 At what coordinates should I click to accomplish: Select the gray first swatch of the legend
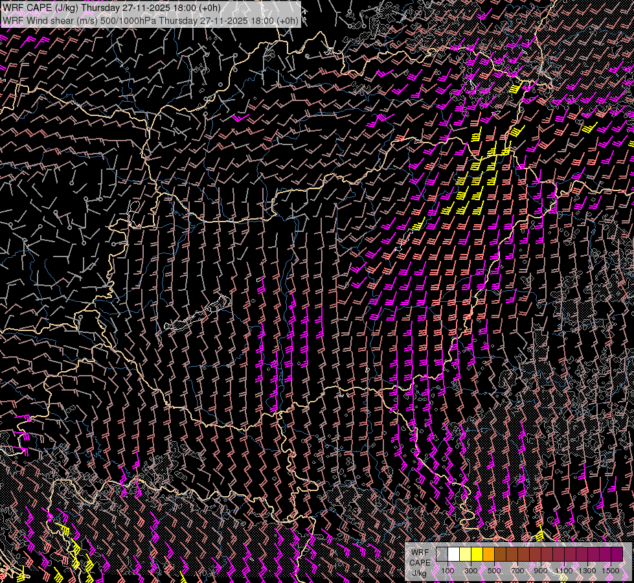[442, 554]
